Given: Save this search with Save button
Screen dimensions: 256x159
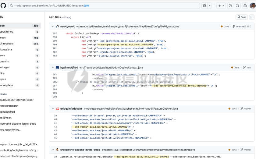Looking at the screenshot, I should (242, 17).
